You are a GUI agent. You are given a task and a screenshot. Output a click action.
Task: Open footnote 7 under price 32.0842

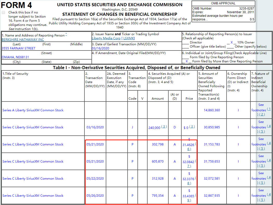click(x=189, y=166)
